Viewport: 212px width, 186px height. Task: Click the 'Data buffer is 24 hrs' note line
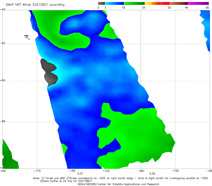click(66, 181)
